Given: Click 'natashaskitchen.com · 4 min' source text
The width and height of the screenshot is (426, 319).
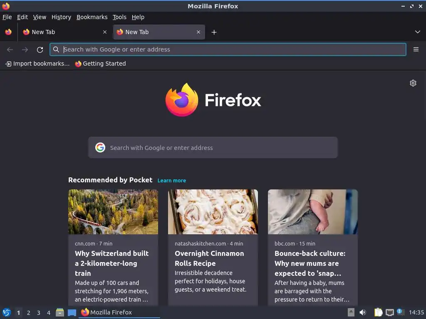Looking at the screenshot, I should pyautogui.click(x=209, y=243).
